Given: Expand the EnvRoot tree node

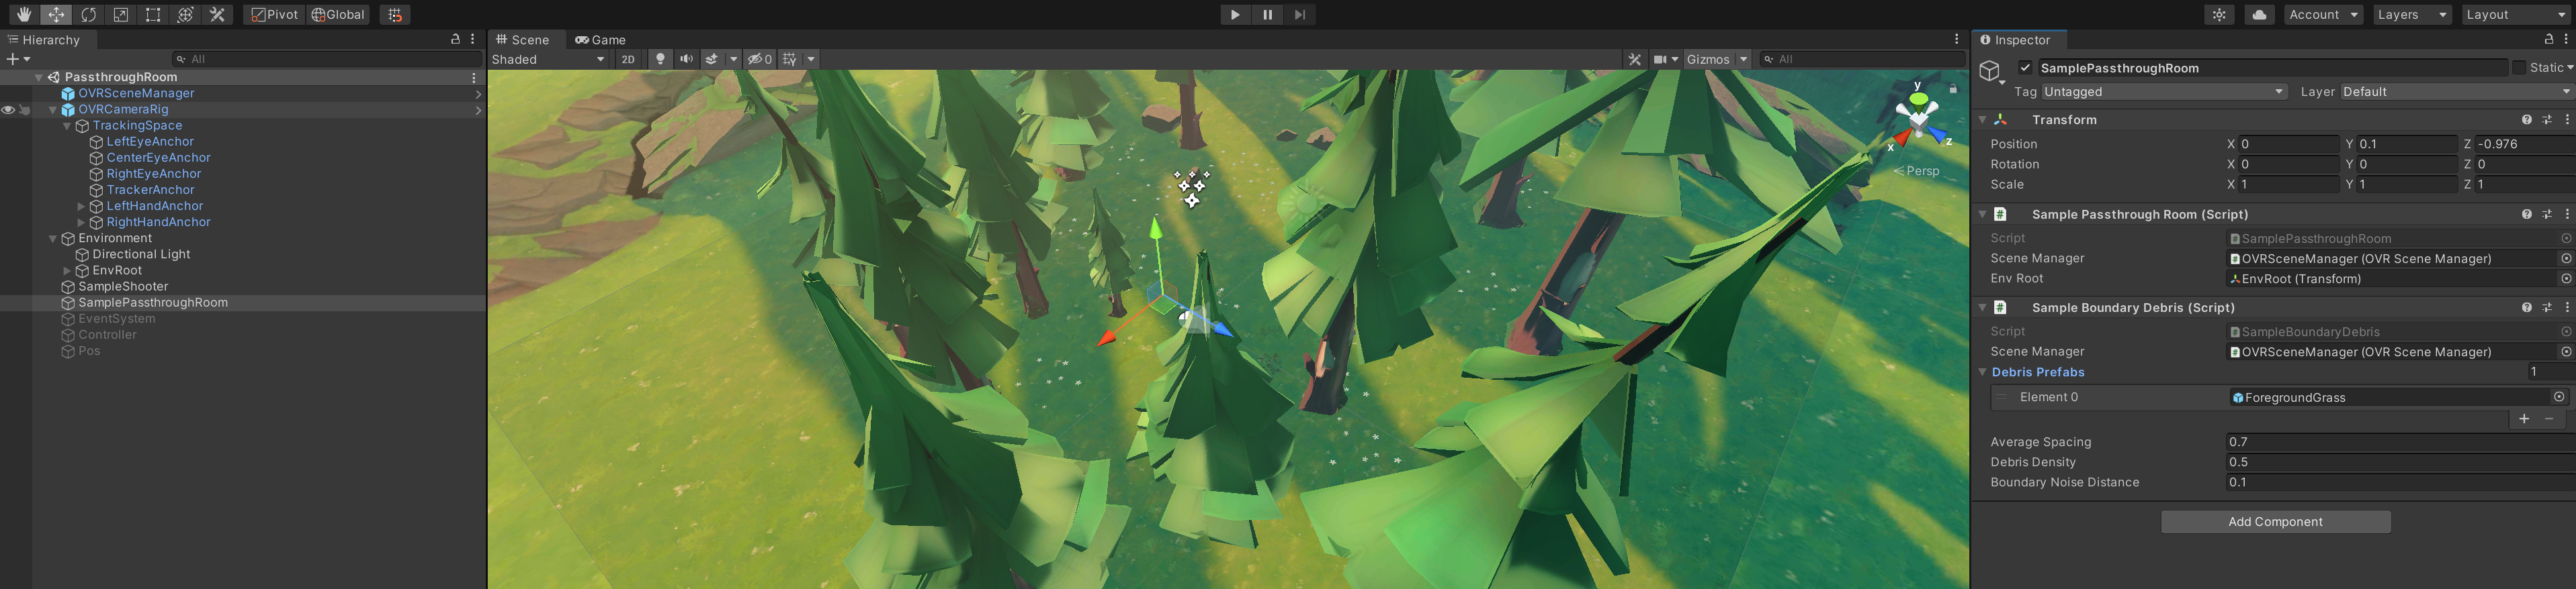Looking at the screenshot, I should [67, 270].
